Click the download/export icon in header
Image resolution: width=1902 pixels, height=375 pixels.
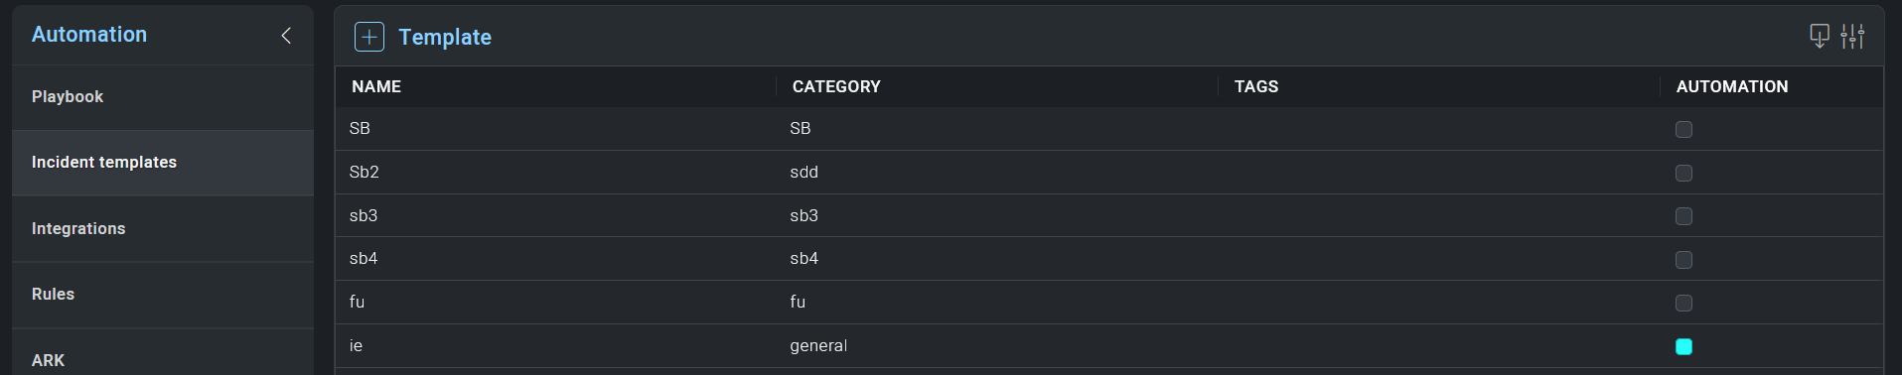point(1819,37)
